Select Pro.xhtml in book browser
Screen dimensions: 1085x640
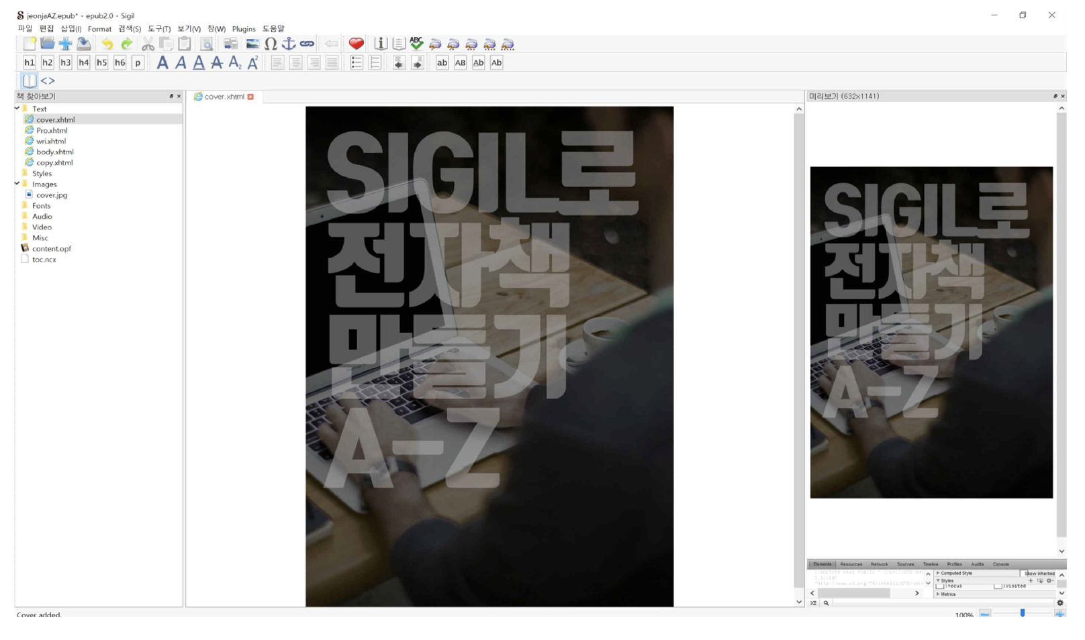coord(52,130)
